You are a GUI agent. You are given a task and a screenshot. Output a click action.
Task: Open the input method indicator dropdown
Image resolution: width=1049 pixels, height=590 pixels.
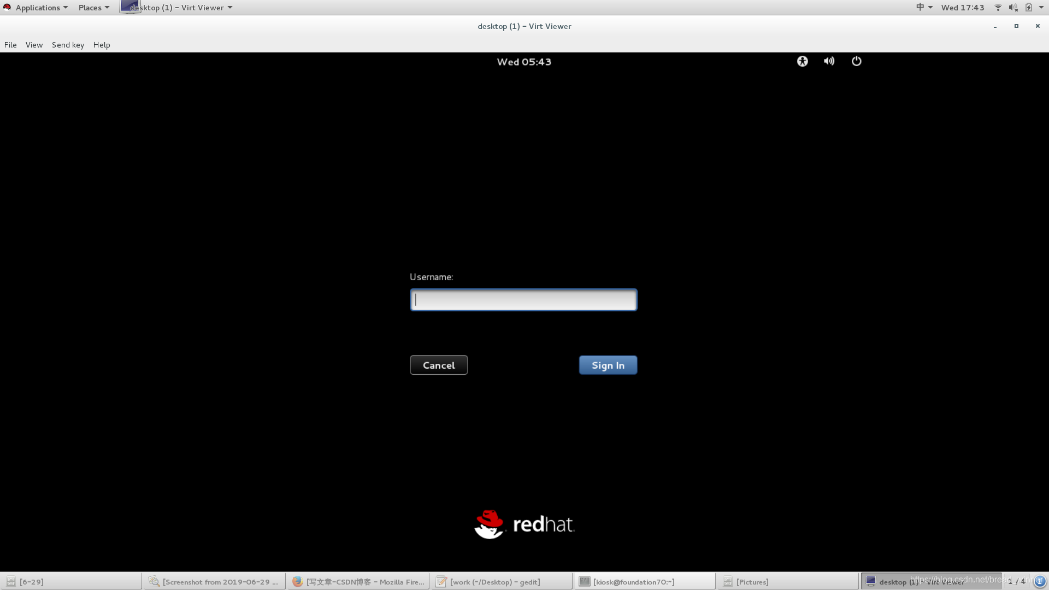click(x=924, y=8)
